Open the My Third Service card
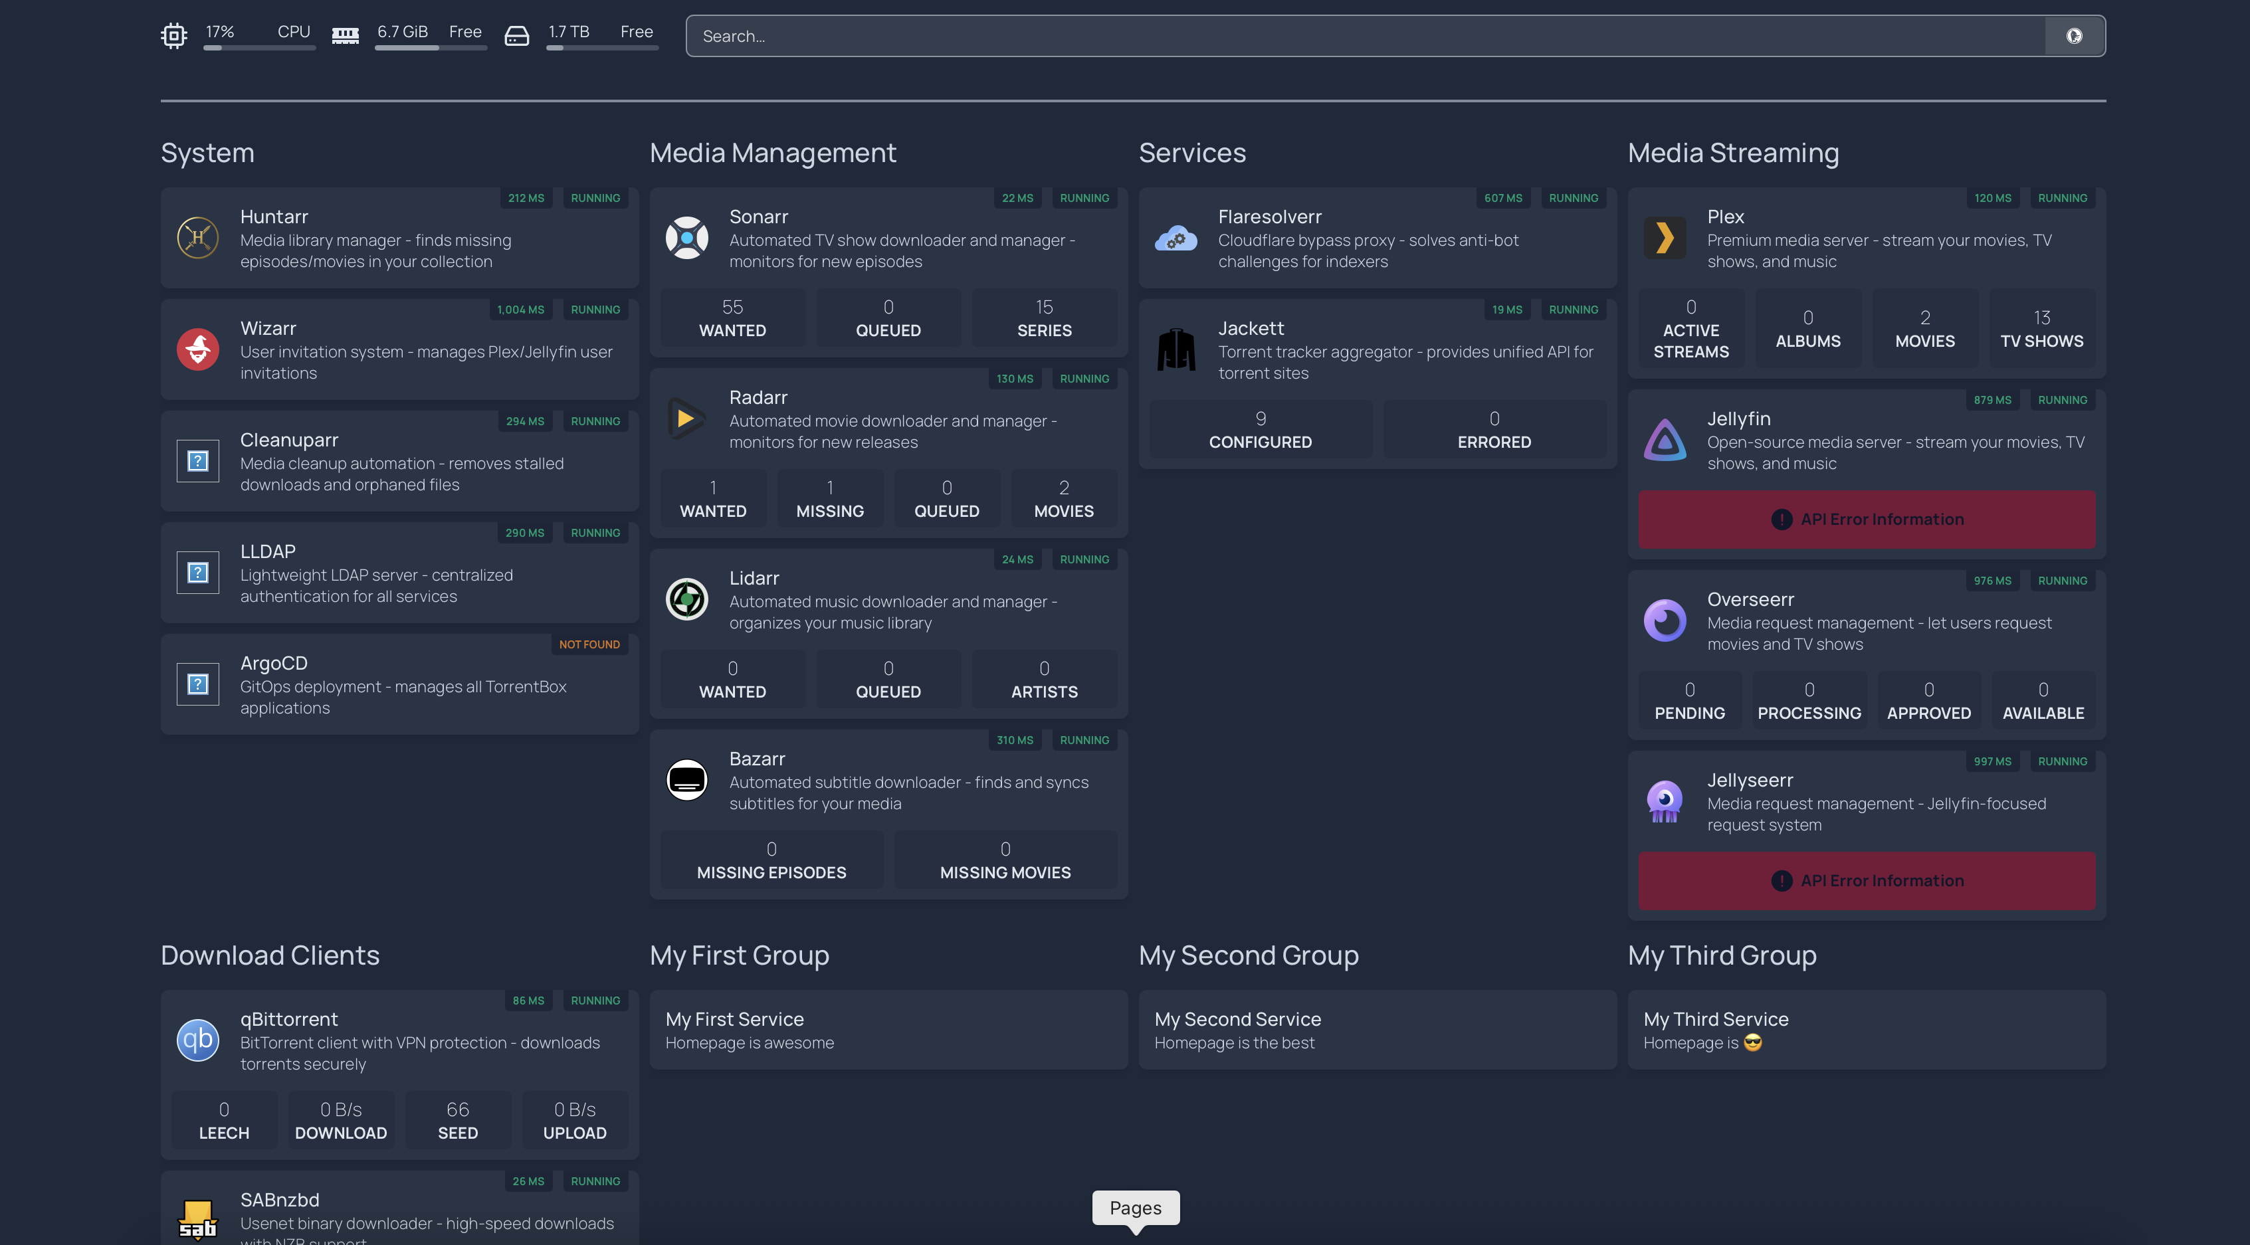Viewport: 2250px width, 1245px height. click(x=1867, y=1029)
